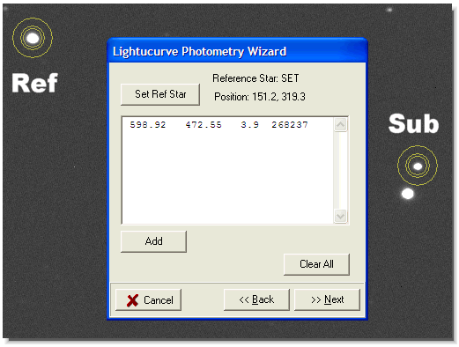Proceed with the Next button
Screen dimensions: 459x347
click(327, 299)
